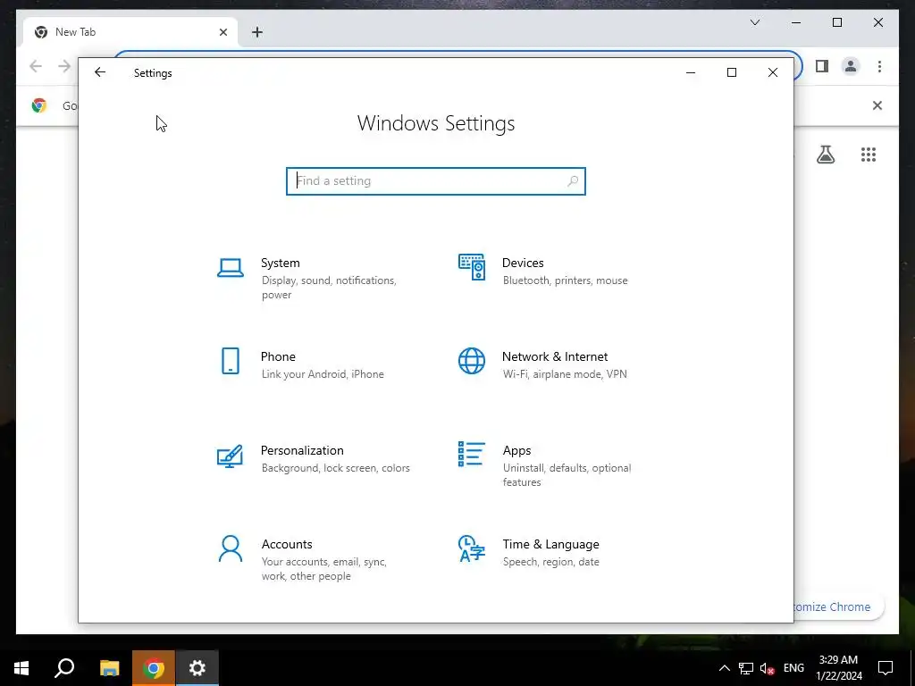Open Network & Internet label

[x=555, y=356]
